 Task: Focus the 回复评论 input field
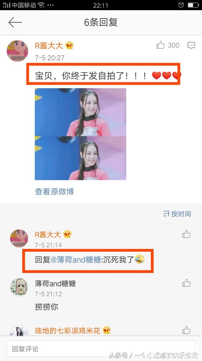pyautogui.click(x=101, y=349)
